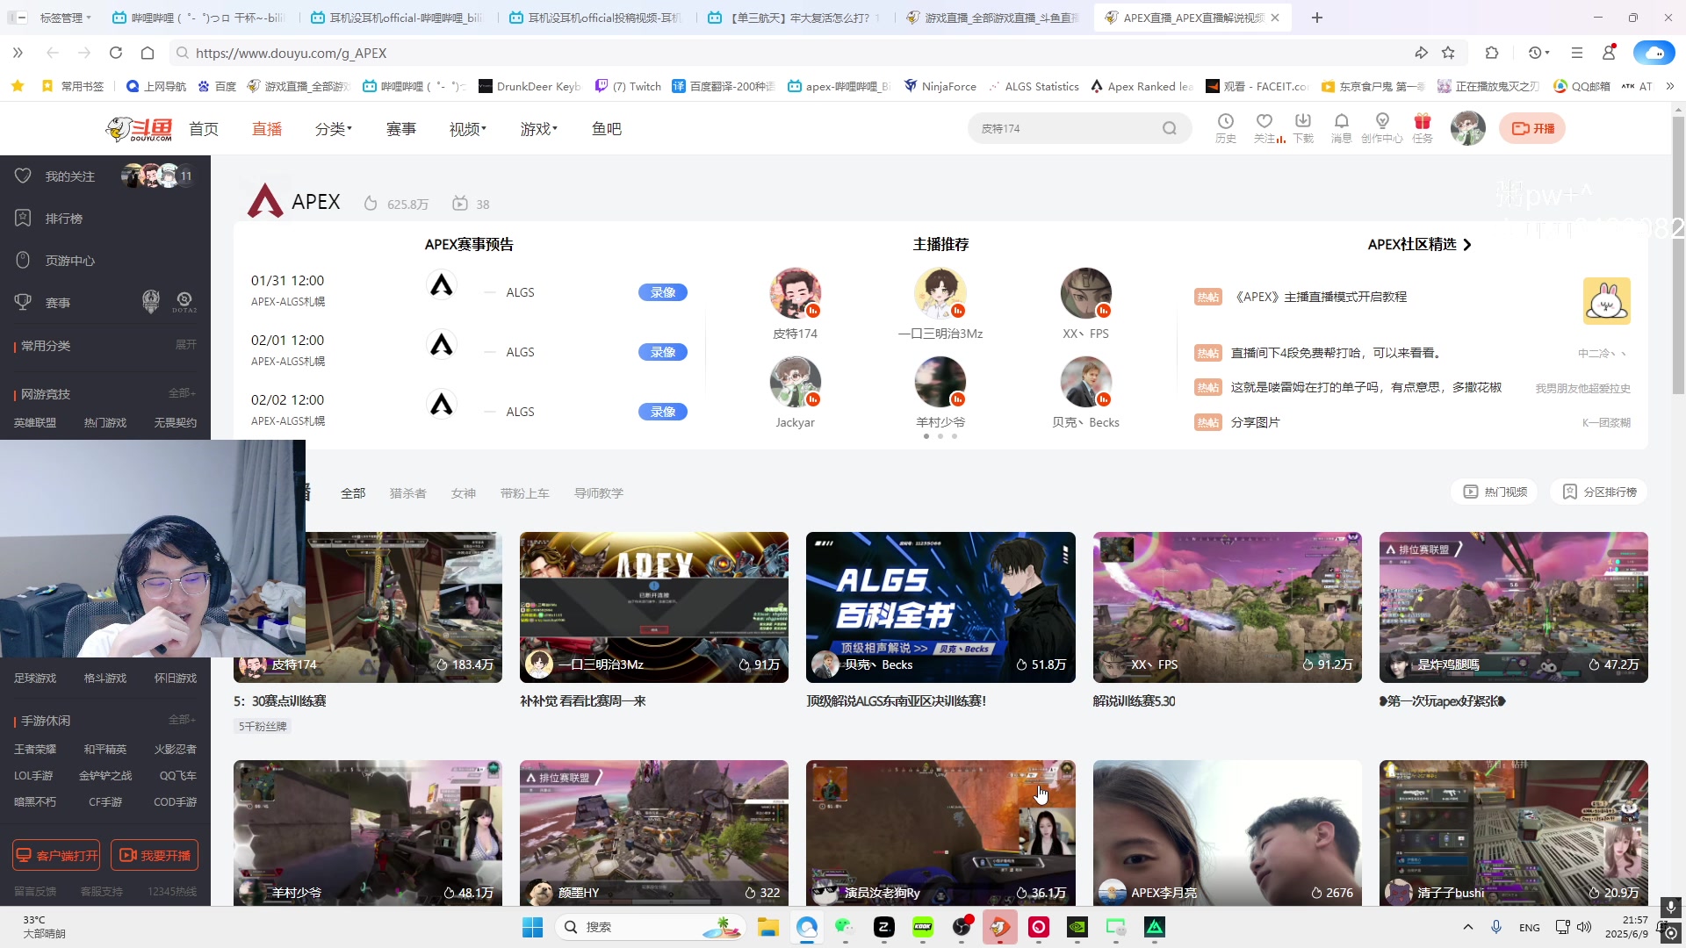Switch to the 游戏直播_全部游戏直播 browser tab
1686x948 pixels.
click(x=994, y=18)
